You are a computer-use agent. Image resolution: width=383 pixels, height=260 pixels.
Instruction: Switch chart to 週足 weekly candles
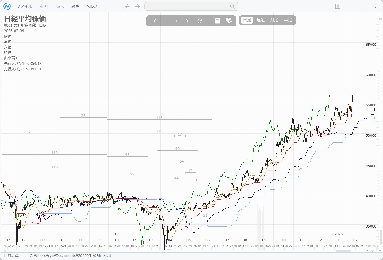261,20
